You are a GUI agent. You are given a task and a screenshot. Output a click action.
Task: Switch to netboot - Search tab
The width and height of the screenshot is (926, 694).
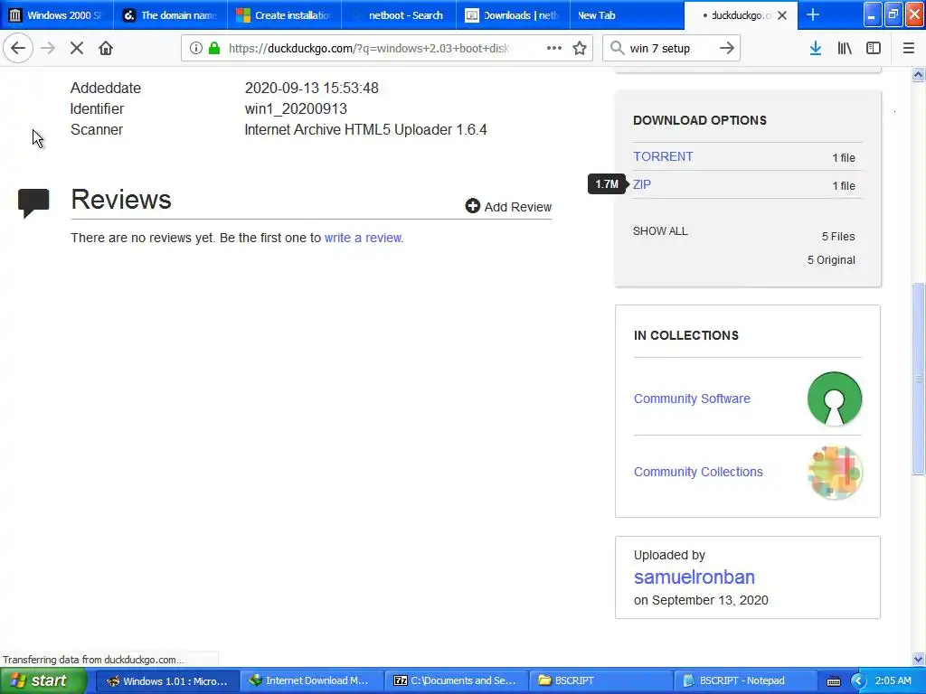[x=399, y=15]
